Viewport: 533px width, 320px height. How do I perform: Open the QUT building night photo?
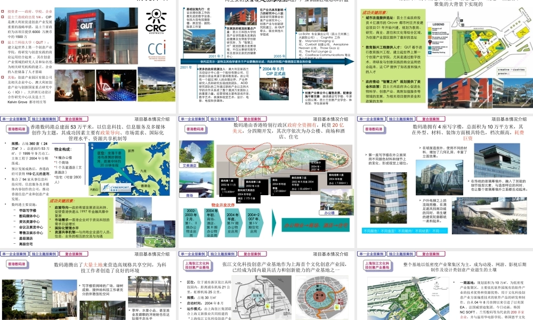[x=96, y=36]
